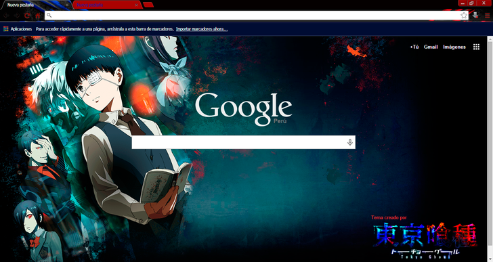Bookmark this page with the star icon

pos(464,16)
